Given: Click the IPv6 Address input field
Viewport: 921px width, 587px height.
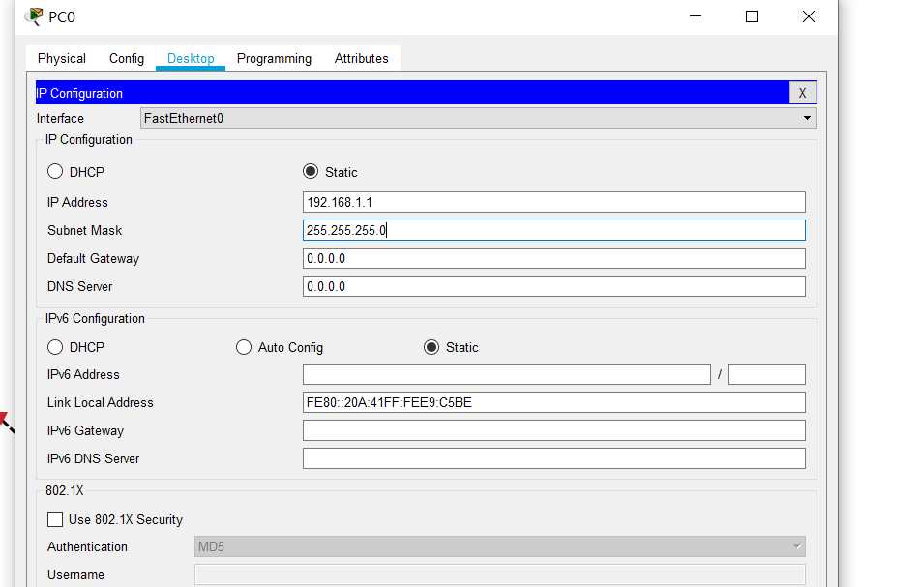Looking at the screenshot, I should coord(507,374).
